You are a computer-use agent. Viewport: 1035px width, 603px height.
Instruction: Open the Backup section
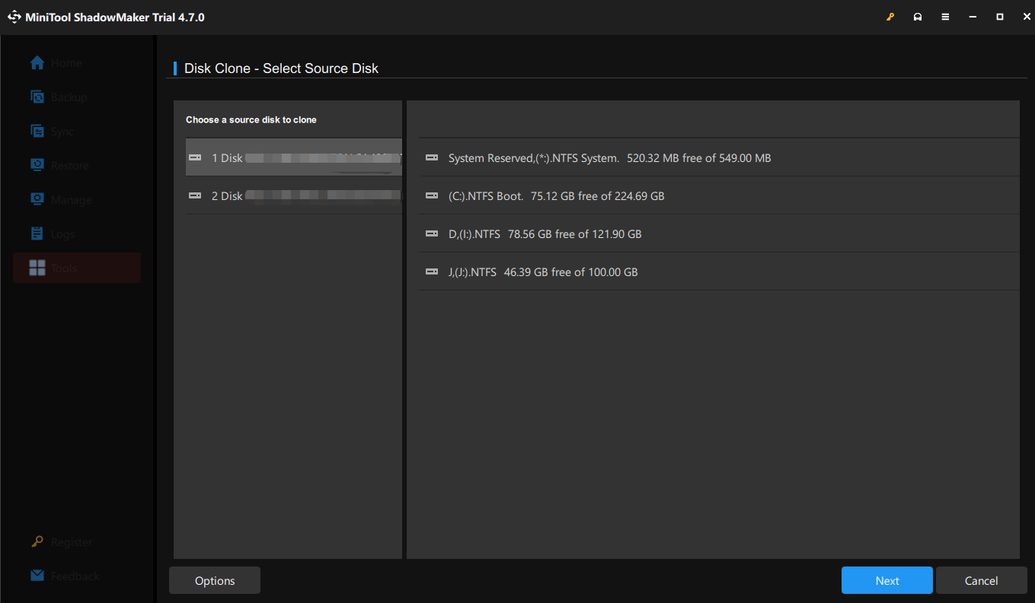tap(37, 97)
